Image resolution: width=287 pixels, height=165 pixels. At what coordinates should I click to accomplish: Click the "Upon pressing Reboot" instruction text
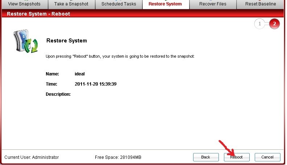click(120, 57)
